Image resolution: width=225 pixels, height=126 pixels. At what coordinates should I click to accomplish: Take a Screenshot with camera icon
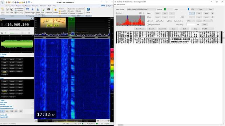pos(49,9)
